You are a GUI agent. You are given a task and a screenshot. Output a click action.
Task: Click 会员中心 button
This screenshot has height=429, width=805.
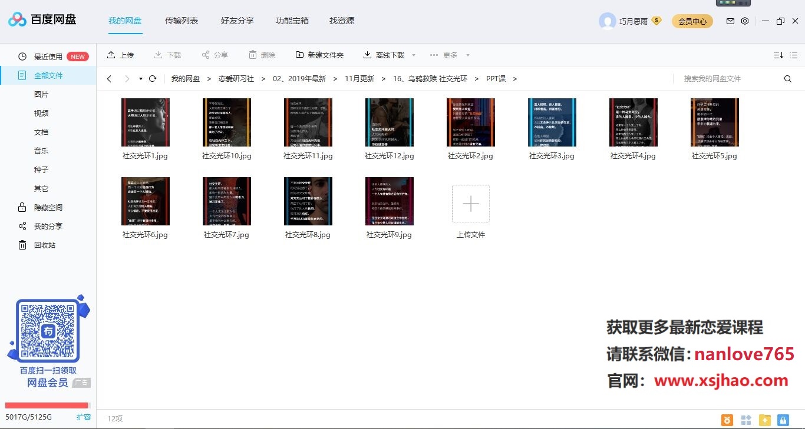[x=692, y=21]
